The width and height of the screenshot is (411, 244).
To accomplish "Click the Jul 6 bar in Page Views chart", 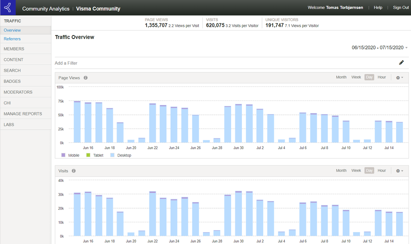I will 303,128.
